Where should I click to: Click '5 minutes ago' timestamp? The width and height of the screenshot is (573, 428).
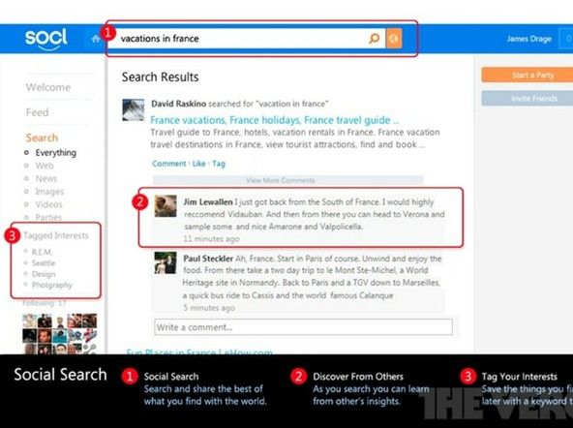click(209, 308)
